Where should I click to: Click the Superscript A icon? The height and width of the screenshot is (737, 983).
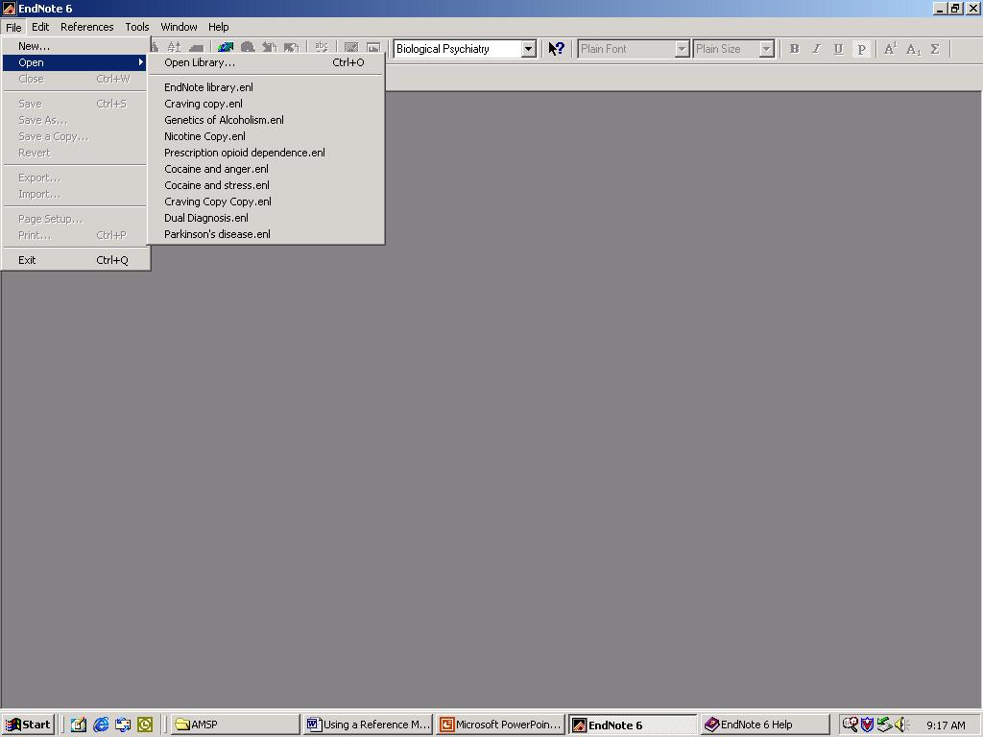(890, 49)
